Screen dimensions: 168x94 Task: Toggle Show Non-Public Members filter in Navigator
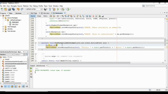[x=12, y=86]
